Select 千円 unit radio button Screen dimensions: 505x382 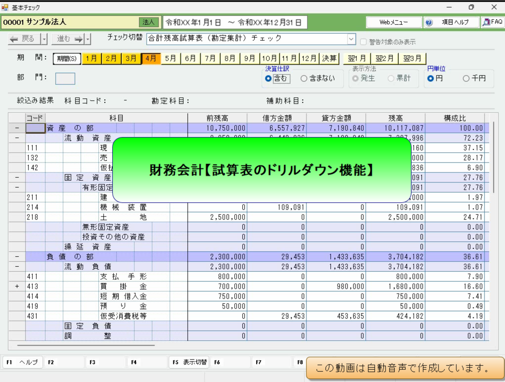[x=466, y=78]
